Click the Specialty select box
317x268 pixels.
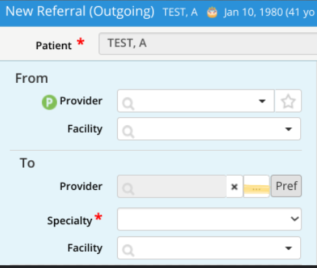pyautogui.click(x=209, y=219)
